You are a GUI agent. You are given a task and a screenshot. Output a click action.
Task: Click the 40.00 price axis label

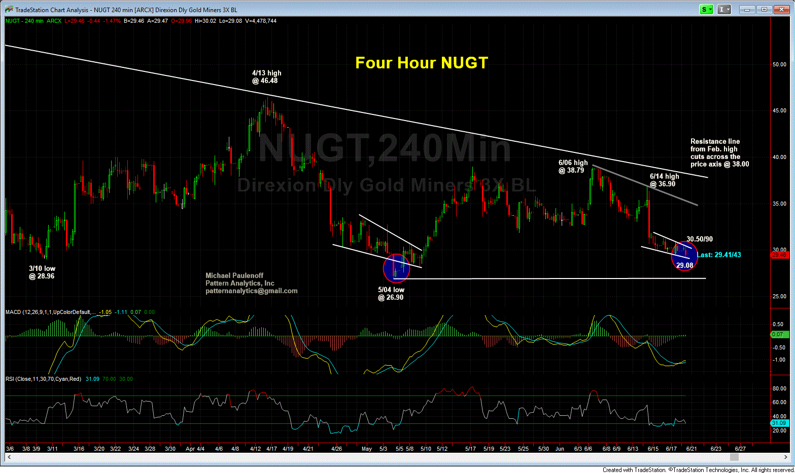[x=779, y=157]
